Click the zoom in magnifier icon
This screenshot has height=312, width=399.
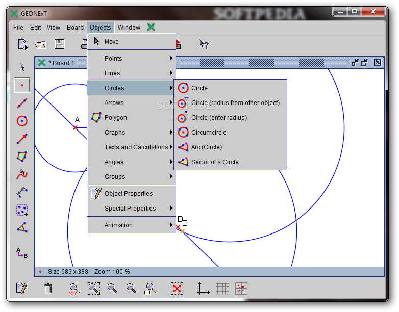click(x=112, y=289)
